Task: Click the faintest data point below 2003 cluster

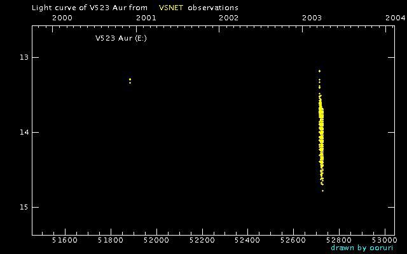Action: click(322, 191)
